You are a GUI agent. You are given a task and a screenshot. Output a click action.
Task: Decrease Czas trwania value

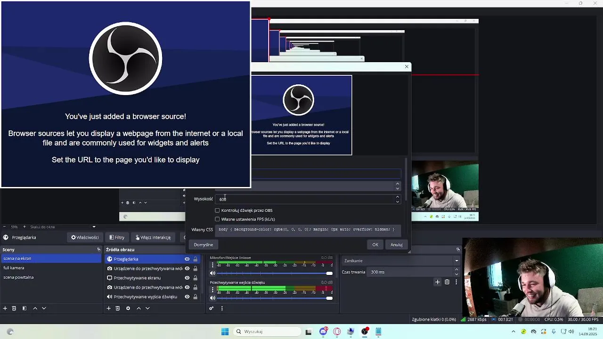(456, 274)
